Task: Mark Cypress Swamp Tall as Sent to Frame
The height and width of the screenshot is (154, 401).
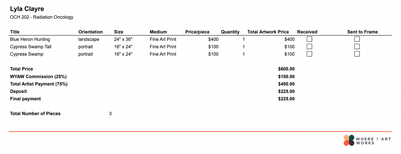Action: pyautogui.click(x=357, y=46)
